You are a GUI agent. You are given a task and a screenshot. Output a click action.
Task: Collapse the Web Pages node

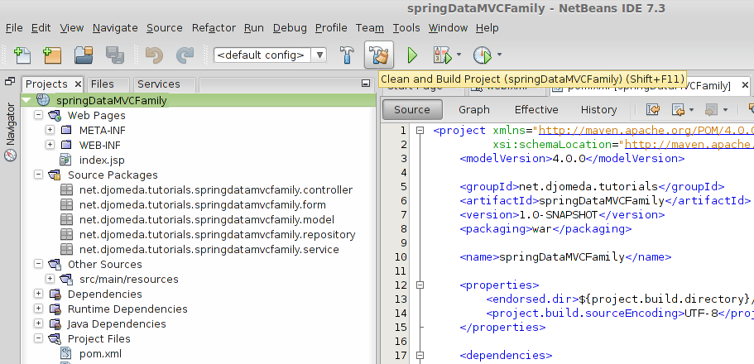point(38,115)
